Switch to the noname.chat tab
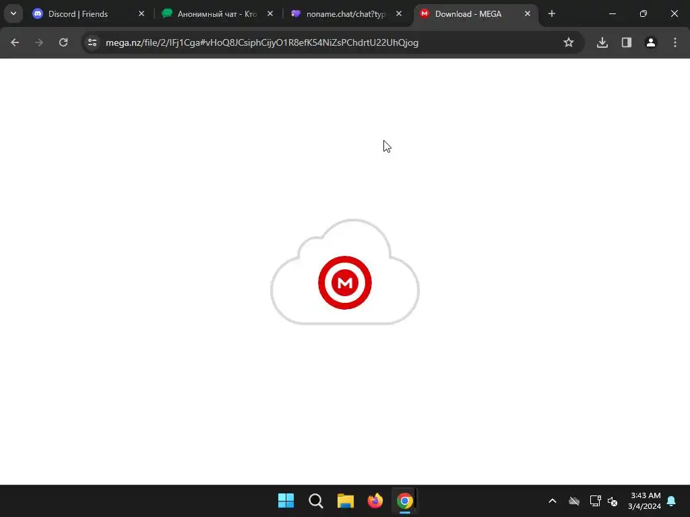This screenshot has width=690, height=517. pyautogui.click(x=346, y=13)
